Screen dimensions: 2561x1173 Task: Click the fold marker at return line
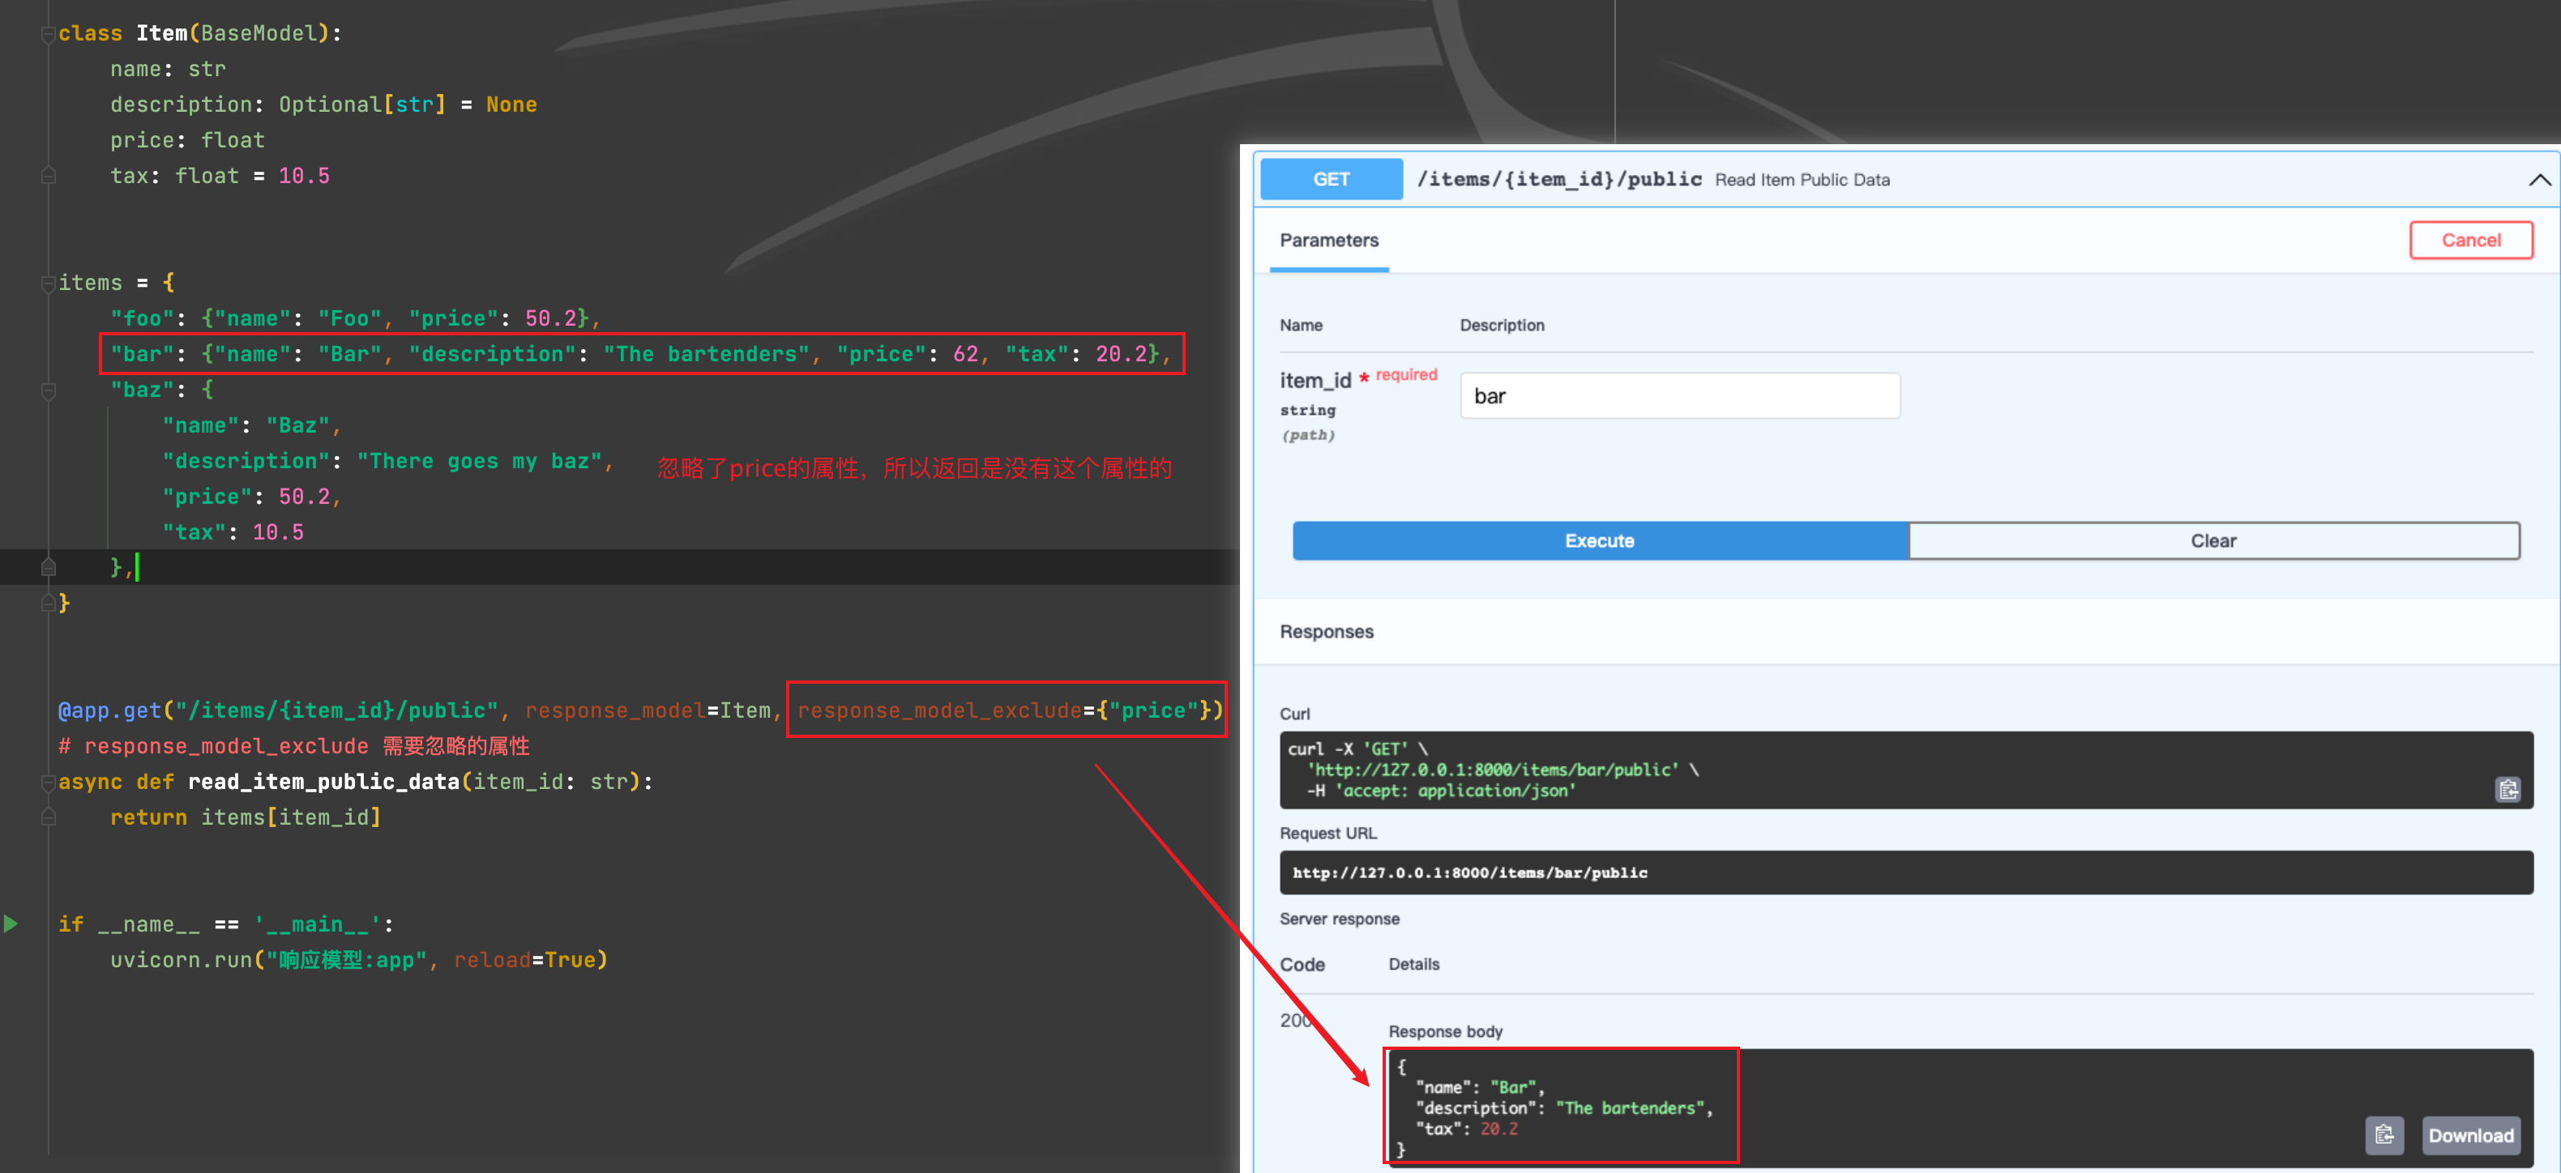tap(48, 817)
